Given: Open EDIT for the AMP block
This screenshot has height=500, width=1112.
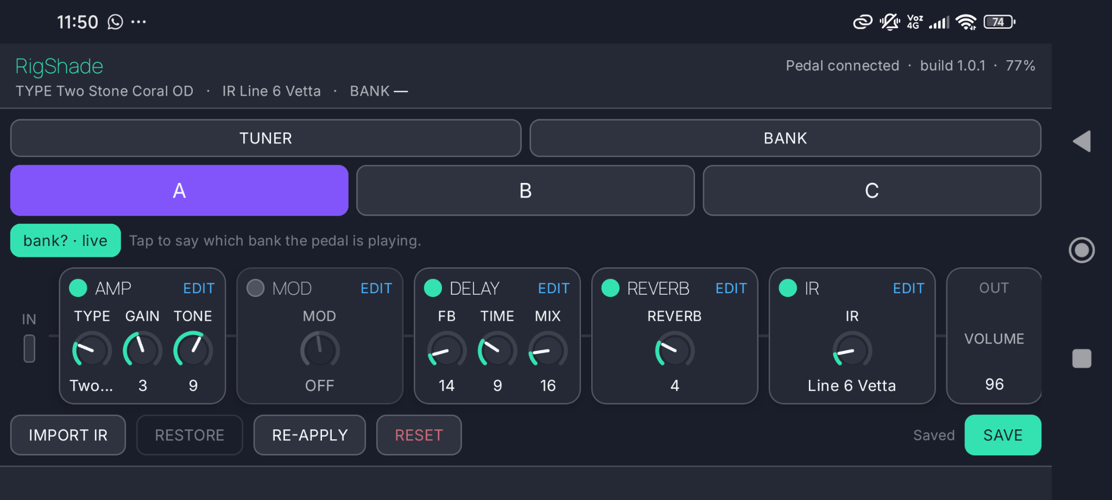Looking at the screenshot, I should point(199,288).
